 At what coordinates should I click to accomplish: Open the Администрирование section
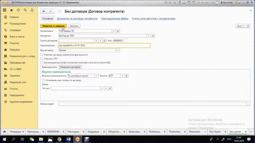point(21,102)
